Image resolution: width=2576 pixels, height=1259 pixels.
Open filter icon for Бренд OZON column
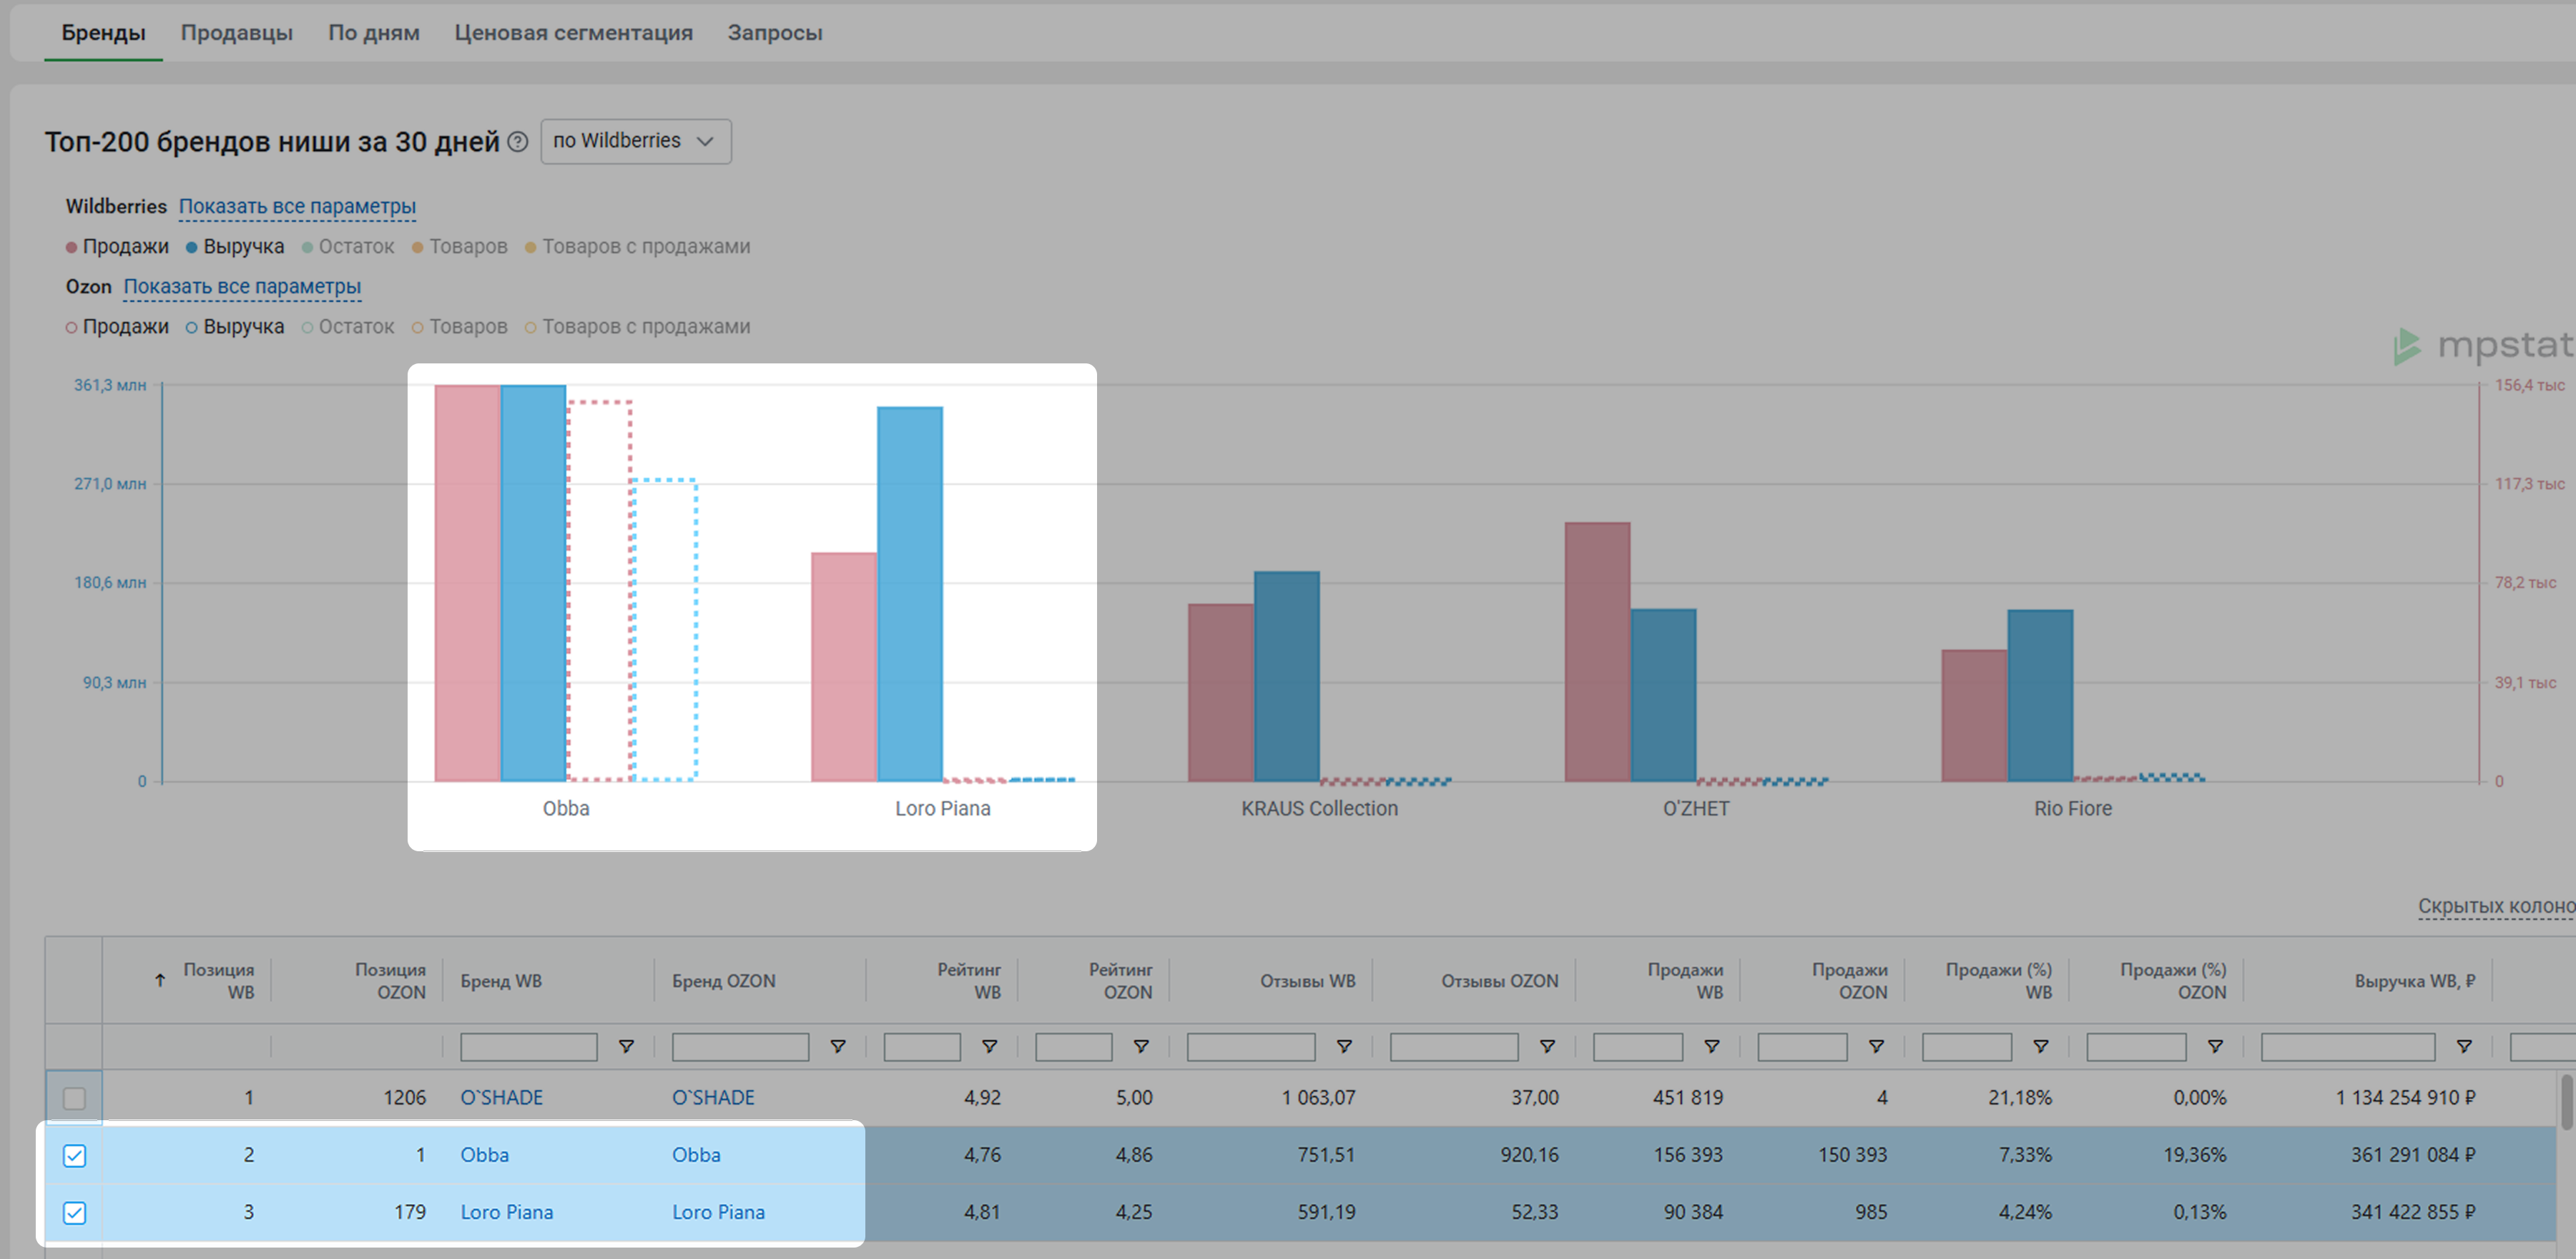[838, 1047]
